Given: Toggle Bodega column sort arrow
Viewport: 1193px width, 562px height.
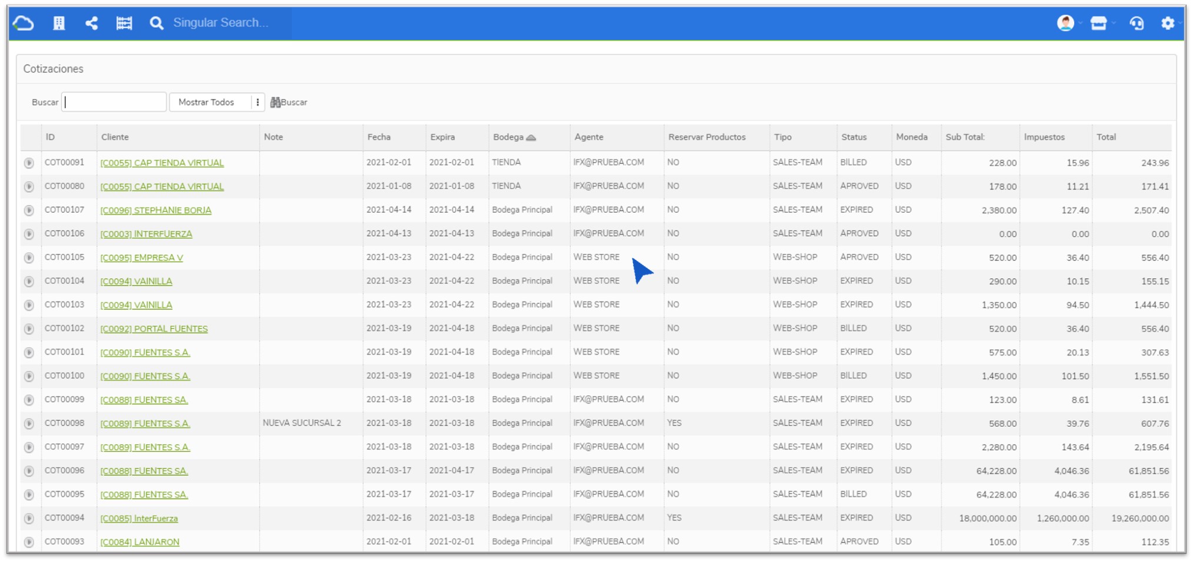Looking at the screenshot, I should [x=531, y=138].
